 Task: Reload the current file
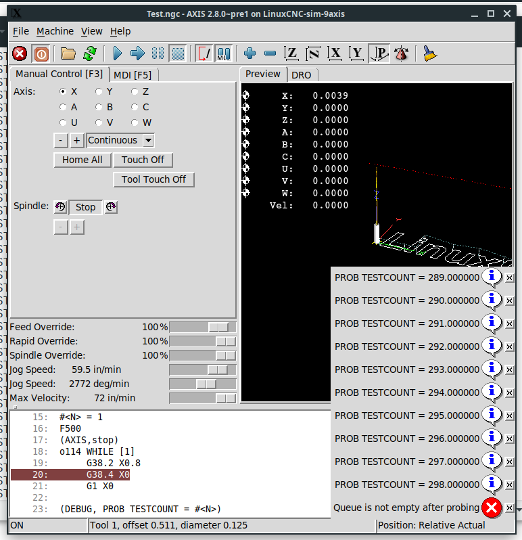pos(90,53)
